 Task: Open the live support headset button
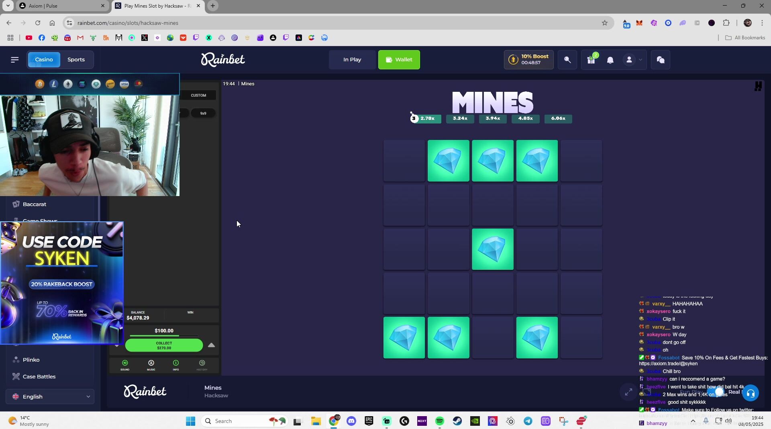click(751, 393)
